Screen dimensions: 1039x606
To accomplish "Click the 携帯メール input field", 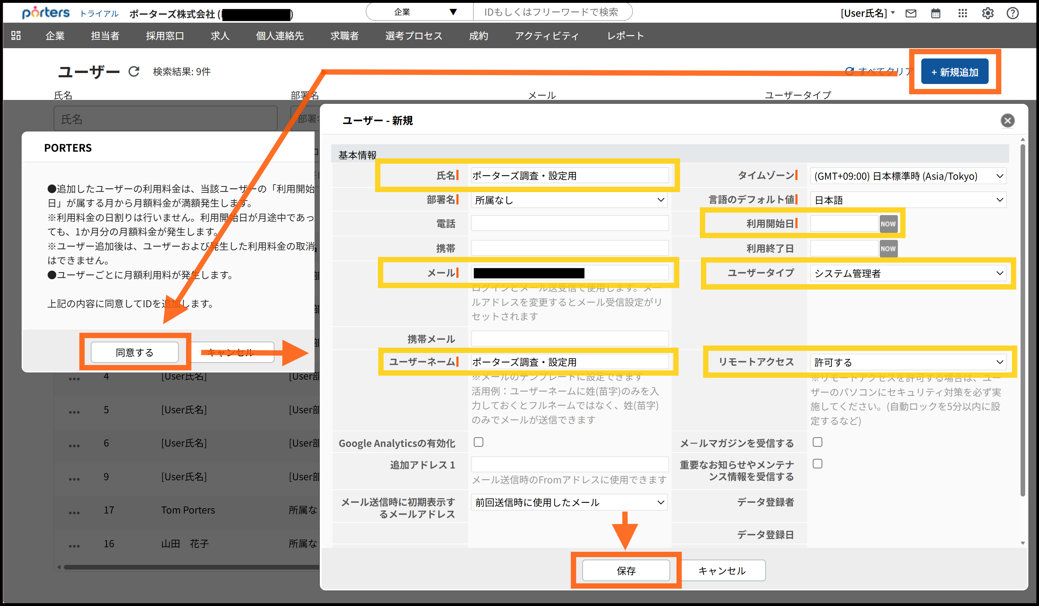I will point(570,339).
